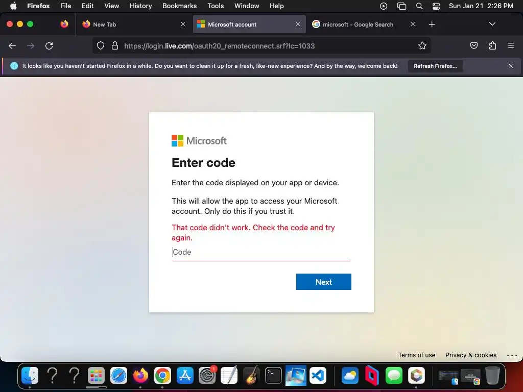The width and height of the screenshot is (523, 392).
Task: Open the Window menu
Action: [247, 6]
